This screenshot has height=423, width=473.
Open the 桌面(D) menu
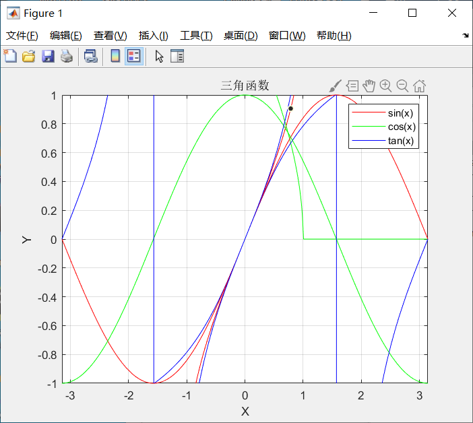[x=241, y=36]
